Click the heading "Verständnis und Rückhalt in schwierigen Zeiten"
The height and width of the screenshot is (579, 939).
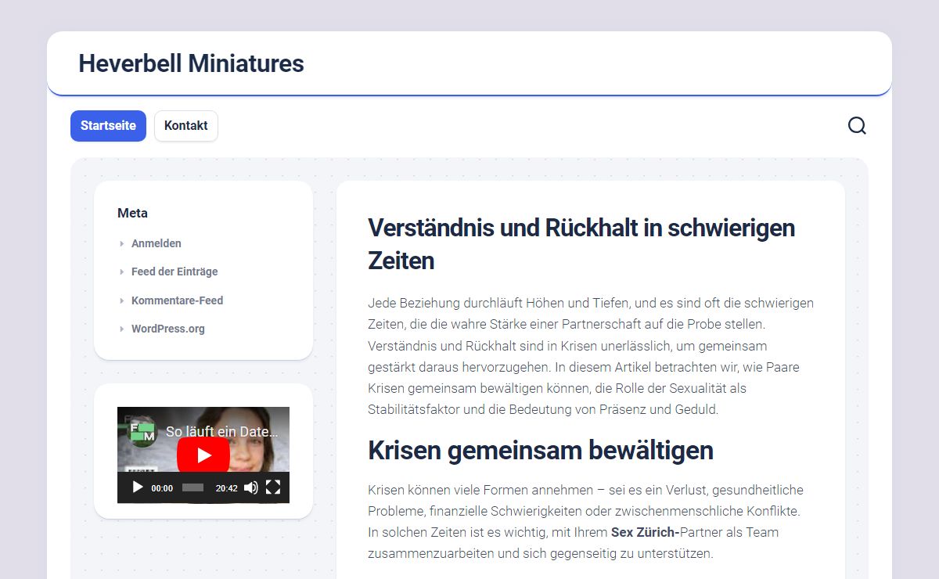coord(581,244)
